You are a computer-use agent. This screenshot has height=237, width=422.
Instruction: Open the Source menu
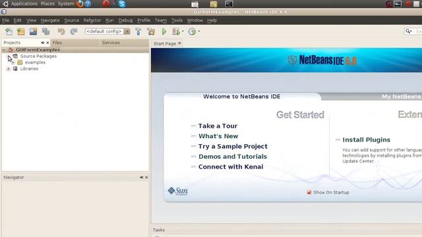72,20
